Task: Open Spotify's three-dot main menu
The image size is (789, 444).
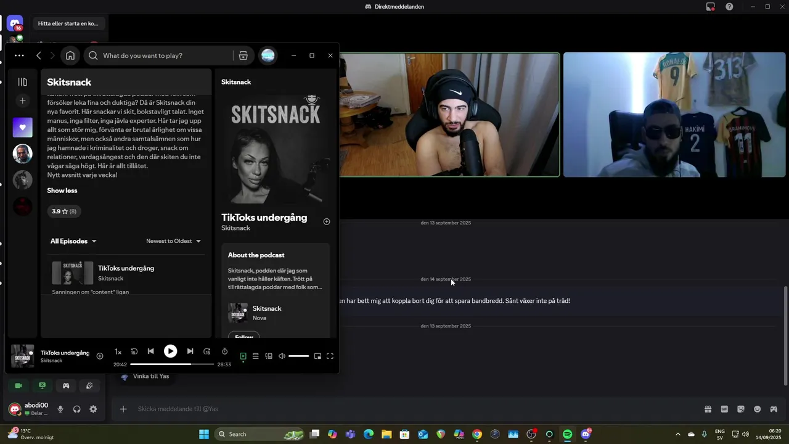Action: 19,55
